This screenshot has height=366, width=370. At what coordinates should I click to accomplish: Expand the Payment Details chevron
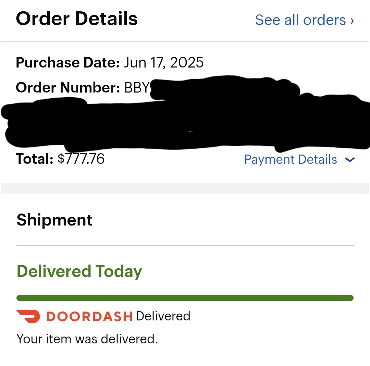(349, 160)
